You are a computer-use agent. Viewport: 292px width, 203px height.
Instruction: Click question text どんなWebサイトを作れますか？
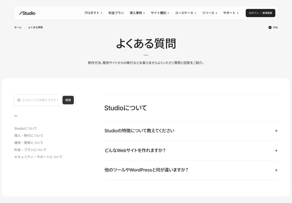coord(135,150)
